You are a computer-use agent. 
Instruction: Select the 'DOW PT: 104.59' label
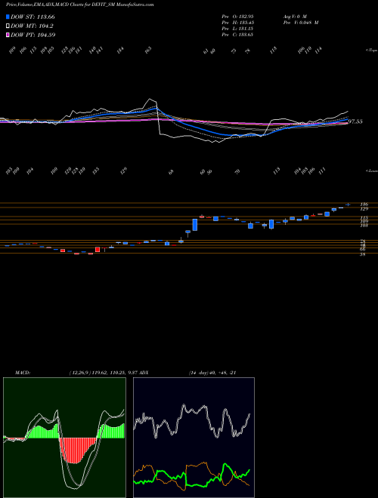(33, 35)
